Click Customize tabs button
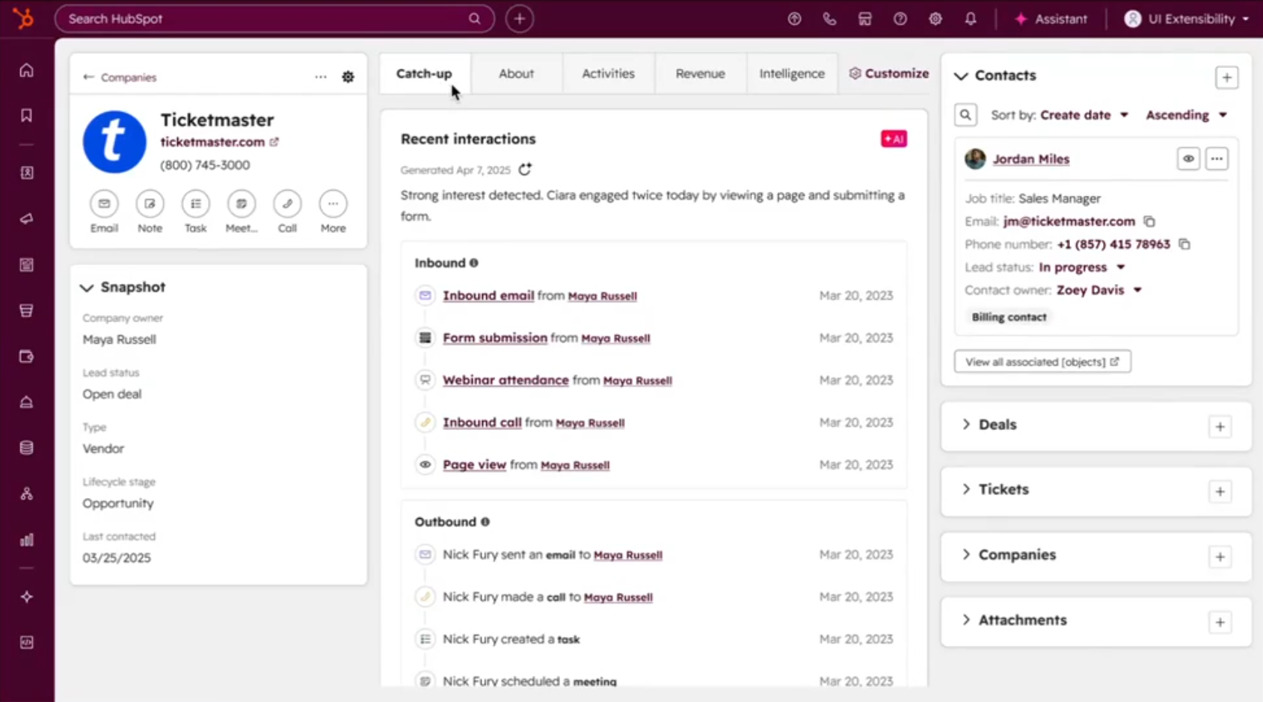The width and height of the screenshot is (1263, 702). coord(888,73)
